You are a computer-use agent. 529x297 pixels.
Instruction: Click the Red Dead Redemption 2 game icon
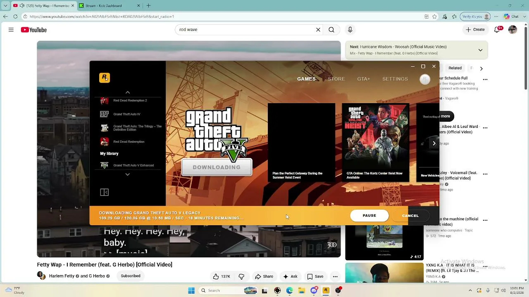pos(105,101)
